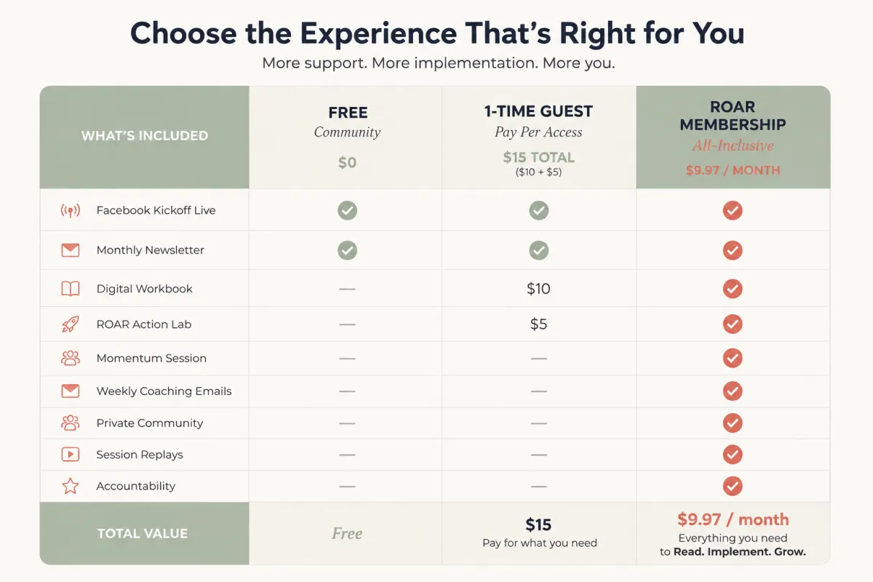
Task: Click the Momentum Session people icon
Action: tap(71, 358)
